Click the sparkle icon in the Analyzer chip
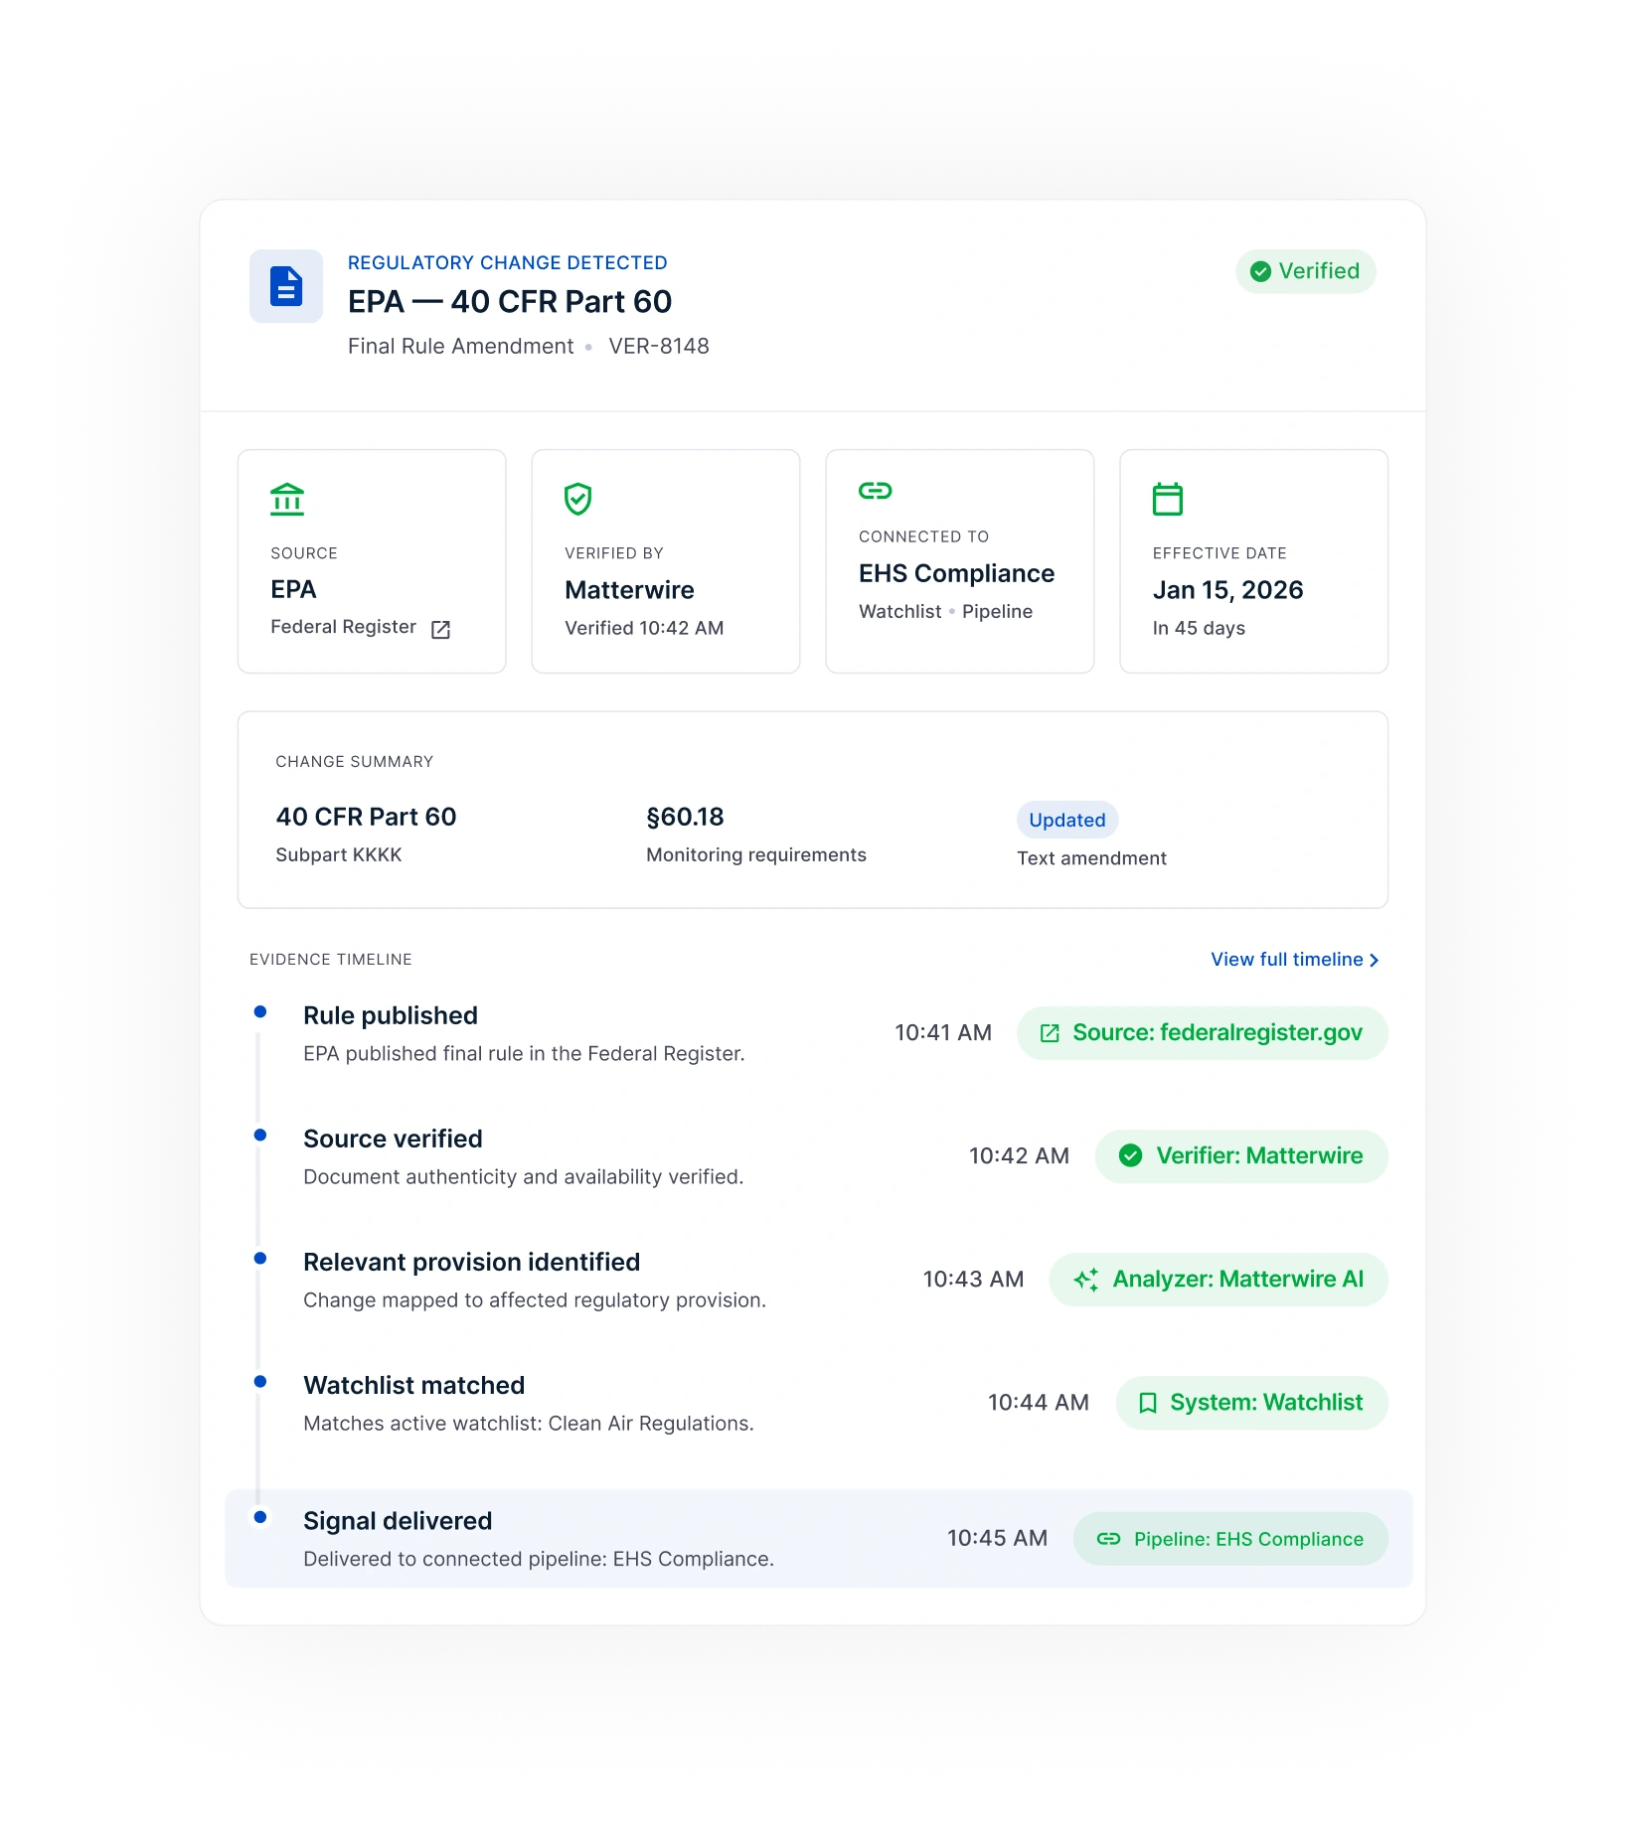This screenshot has width=1627, height=1826. coord(1086,1280)
